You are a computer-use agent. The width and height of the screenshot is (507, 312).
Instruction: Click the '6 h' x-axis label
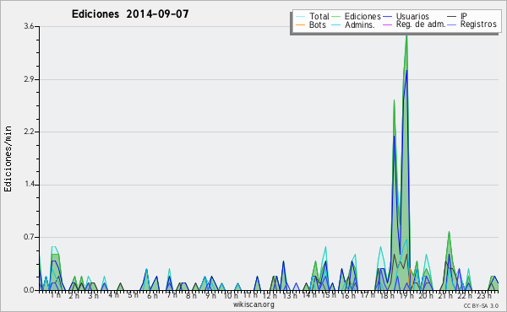[x=152, y=296]
